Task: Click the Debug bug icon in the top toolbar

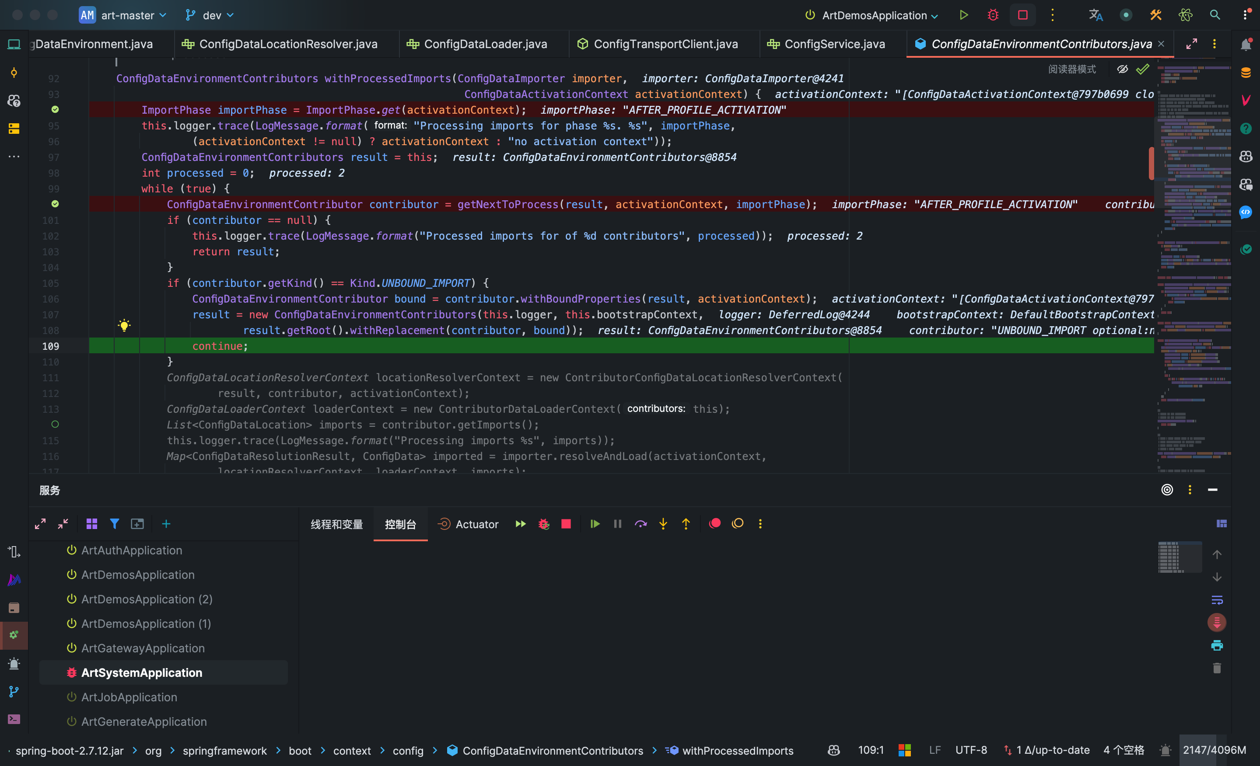Action: [993, 15]
